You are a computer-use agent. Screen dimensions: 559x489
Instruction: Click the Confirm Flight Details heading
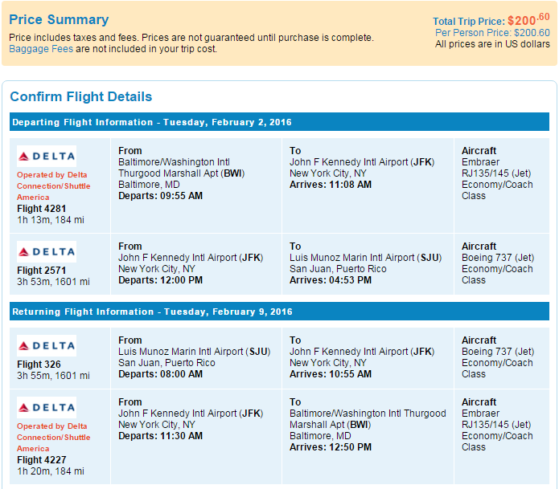point(80,97)
